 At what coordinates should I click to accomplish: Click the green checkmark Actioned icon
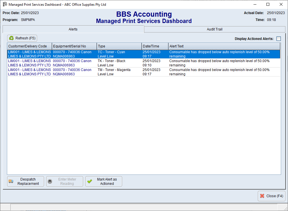tap(90, 181)
